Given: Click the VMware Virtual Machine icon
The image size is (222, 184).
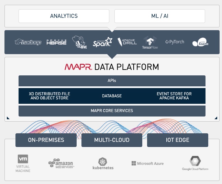Looking at the screenshot, I should [23, 163].
